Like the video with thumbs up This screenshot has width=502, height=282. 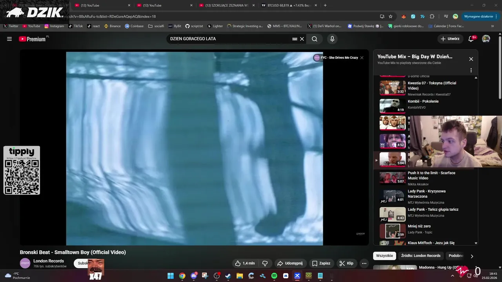[x=245, y=263]
